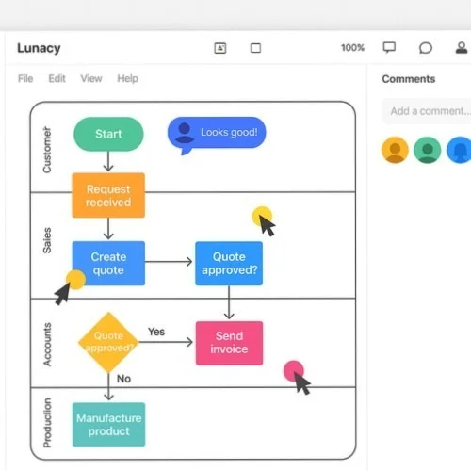
Task: Click the 100% zoom level
Action: tap(352, 48)
